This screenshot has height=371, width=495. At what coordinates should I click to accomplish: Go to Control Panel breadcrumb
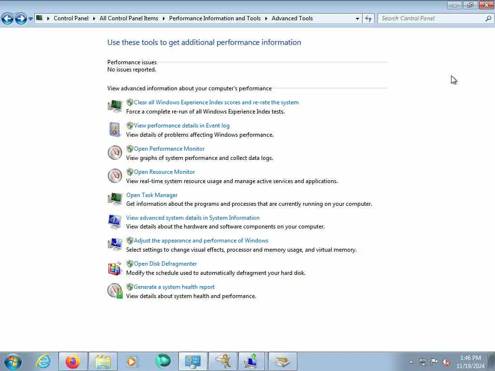(x=71, y=18)
